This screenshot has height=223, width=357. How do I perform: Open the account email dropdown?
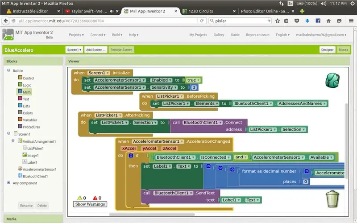(321, 35)
